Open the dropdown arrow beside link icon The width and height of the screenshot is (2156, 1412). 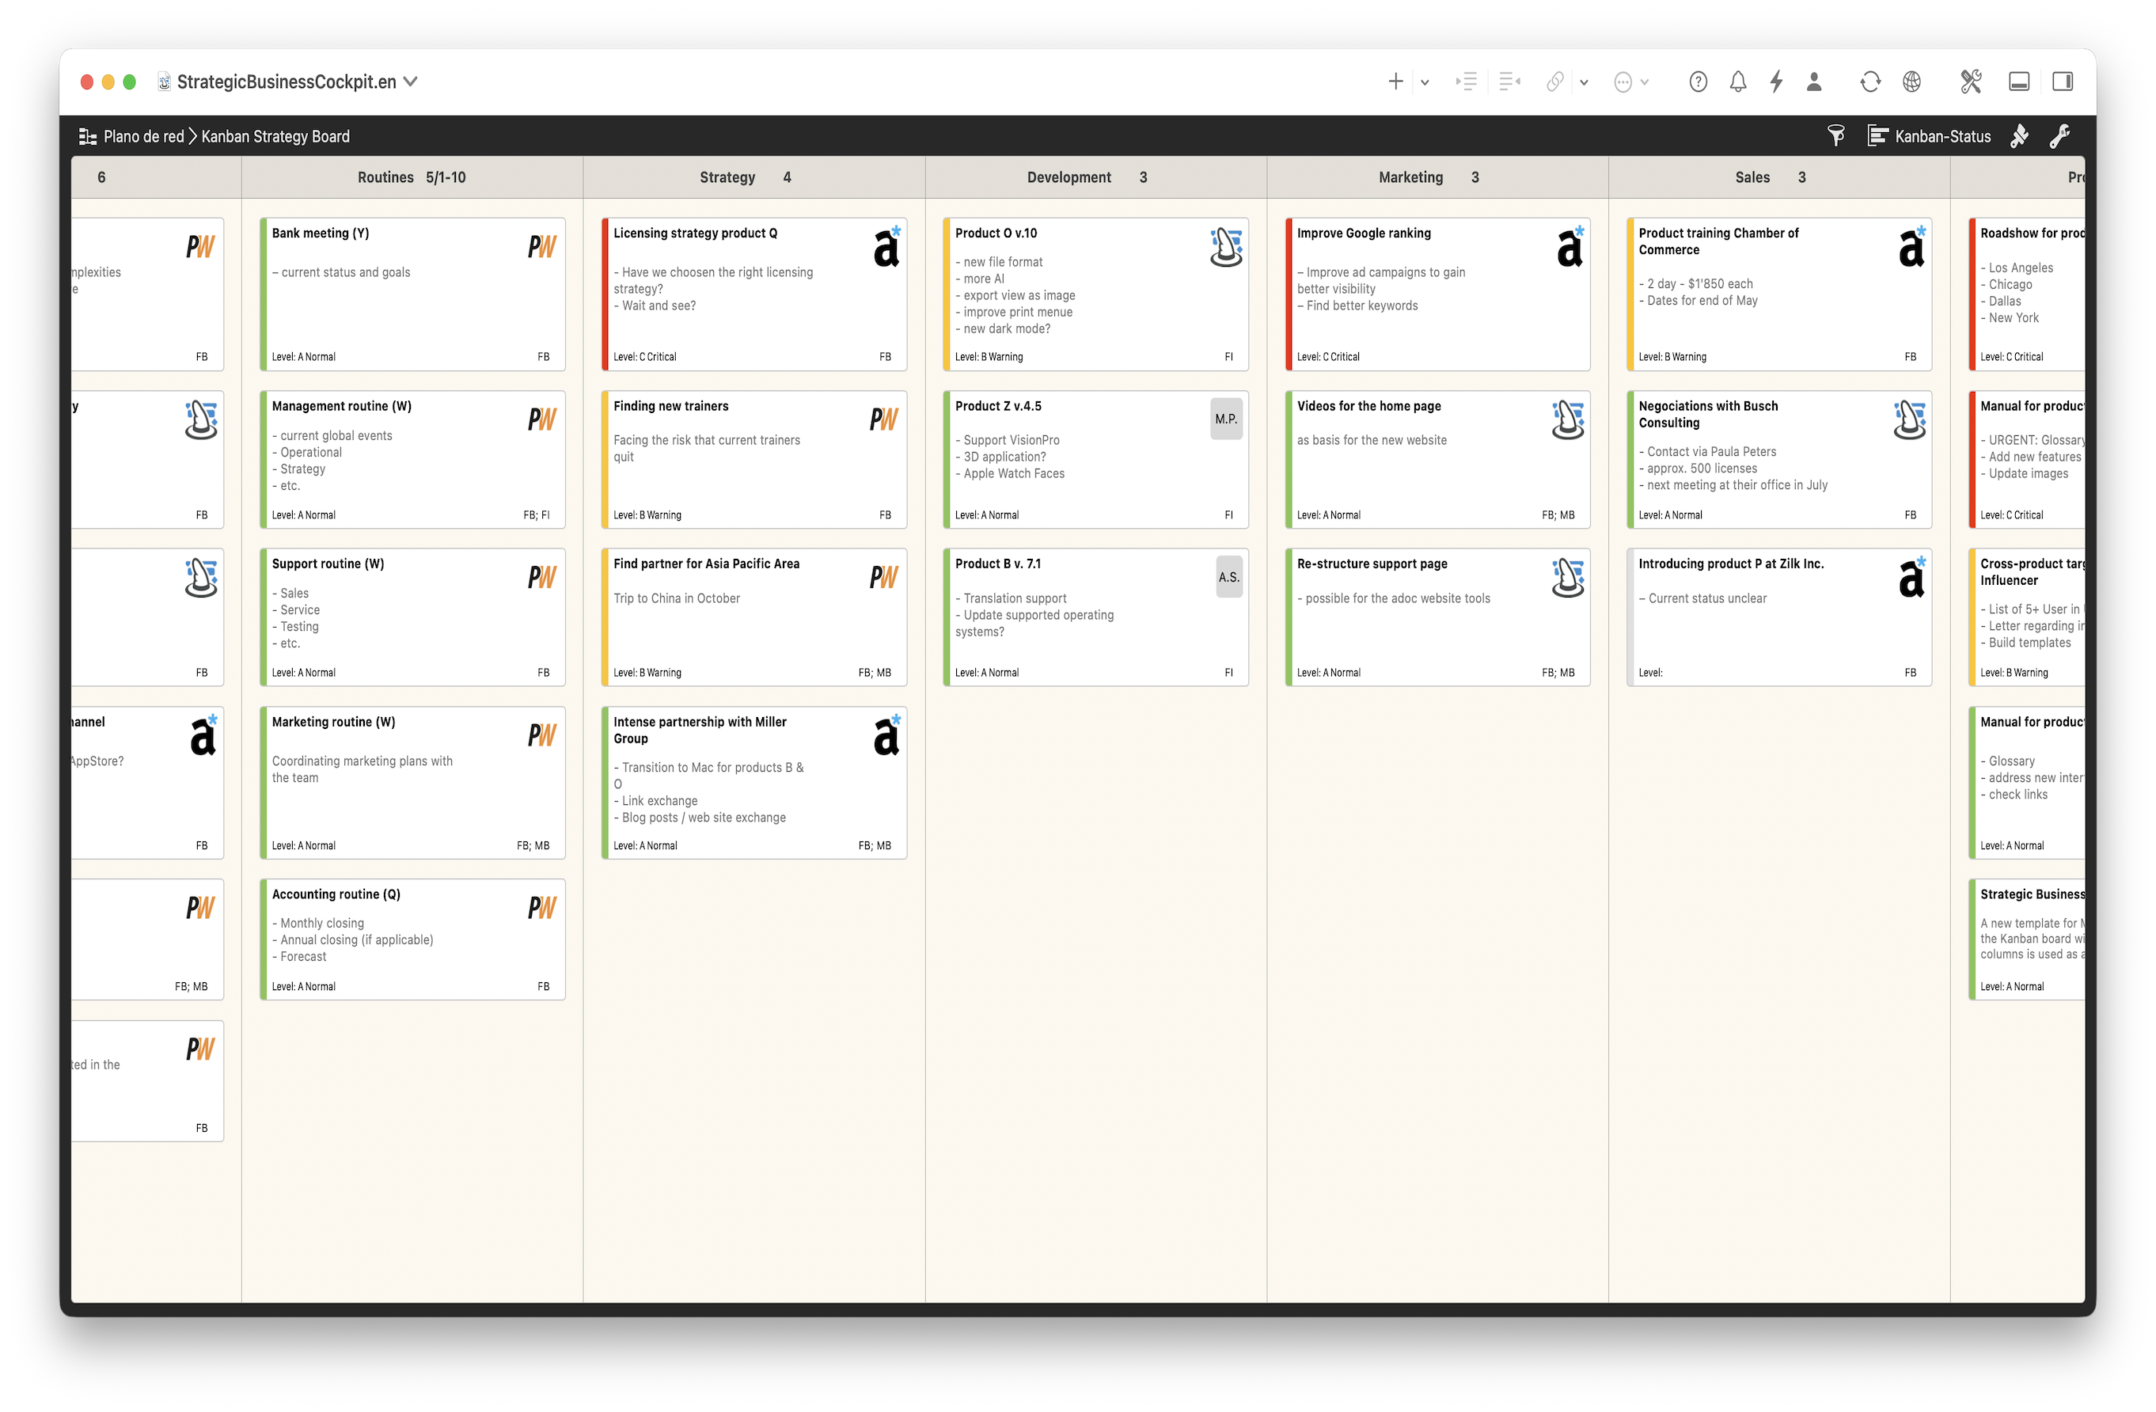1584,82
